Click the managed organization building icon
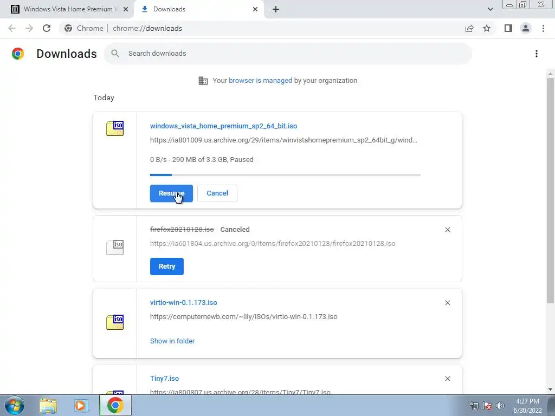The width and height of the screenshot is (555, 416). coord(203,81)
